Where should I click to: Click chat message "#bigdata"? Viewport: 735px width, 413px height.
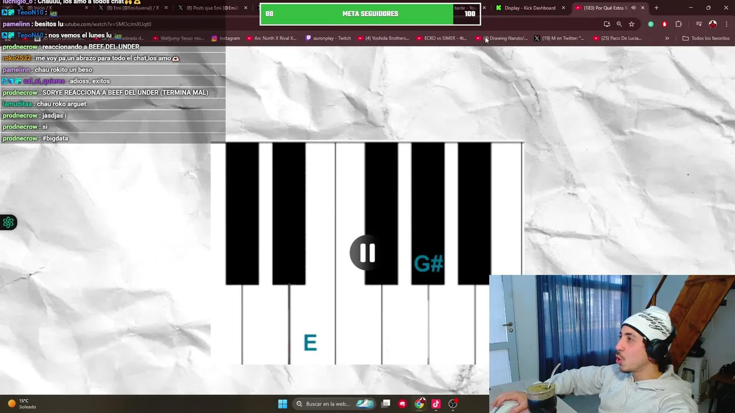pos(55,138)
